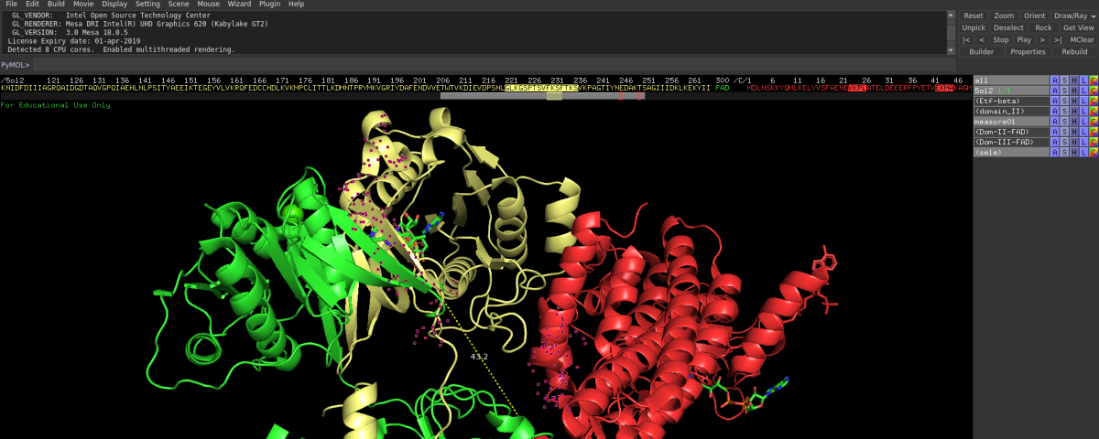This screenshot has width=1099, height=439.
Task: Click the L button for 5ol2
Action: pyautogui.click(x=1084, y=91)
